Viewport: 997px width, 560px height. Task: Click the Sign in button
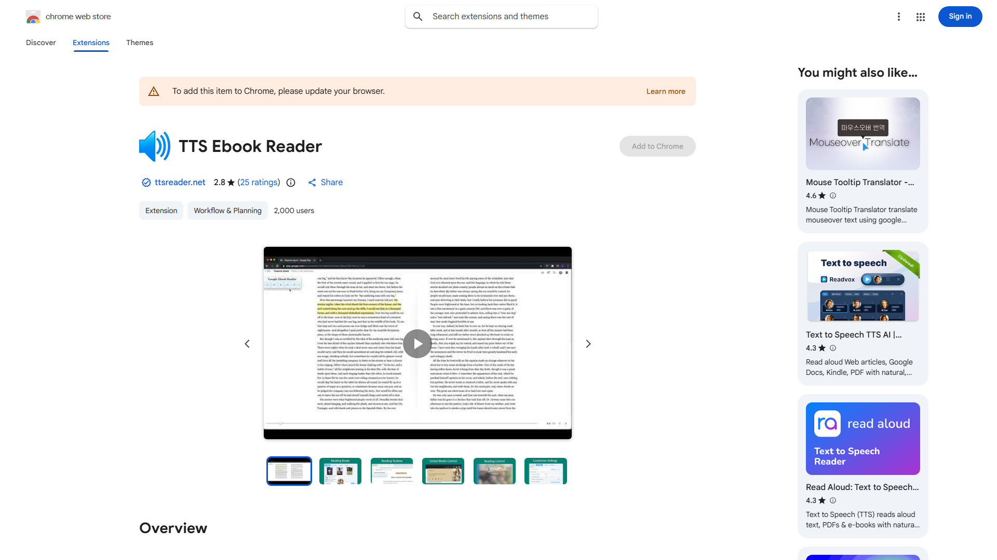(x=960, y=16)
